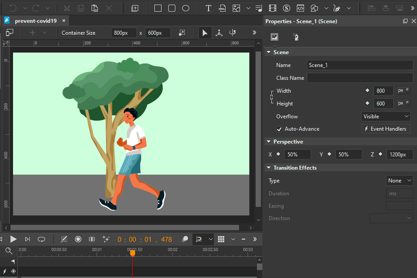The width and height of the screenshot is (417, 278).
Task: Insert a video element from toolbar
Action: (272, 8)
